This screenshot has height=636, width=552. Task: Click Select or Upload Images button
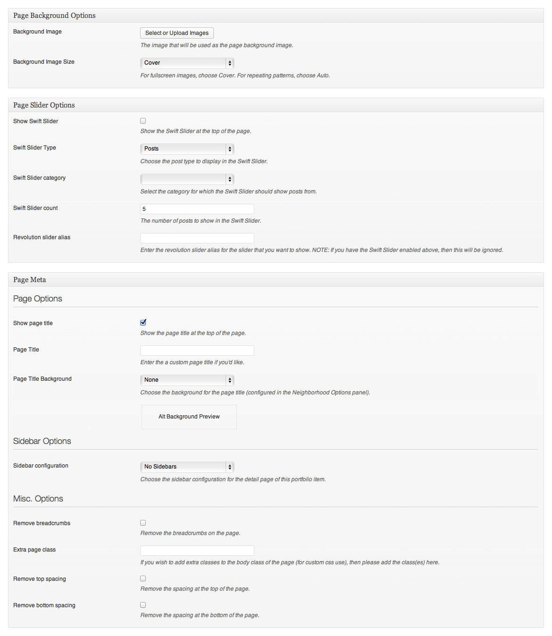pyautogui.click(x=177, y=33)
